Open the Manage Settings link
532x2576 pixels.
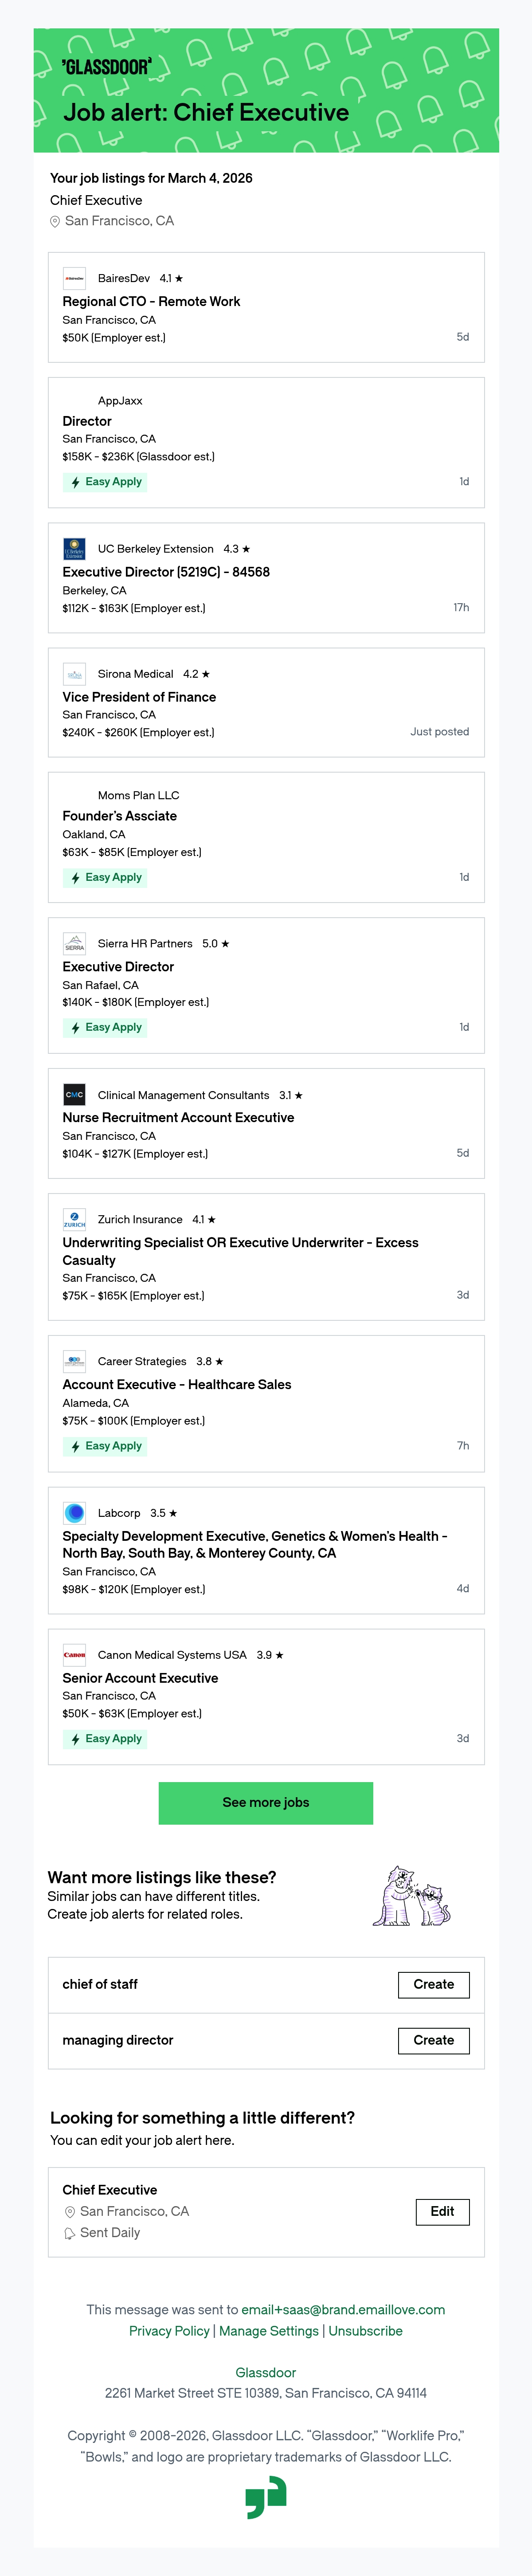pos(269,2331)
